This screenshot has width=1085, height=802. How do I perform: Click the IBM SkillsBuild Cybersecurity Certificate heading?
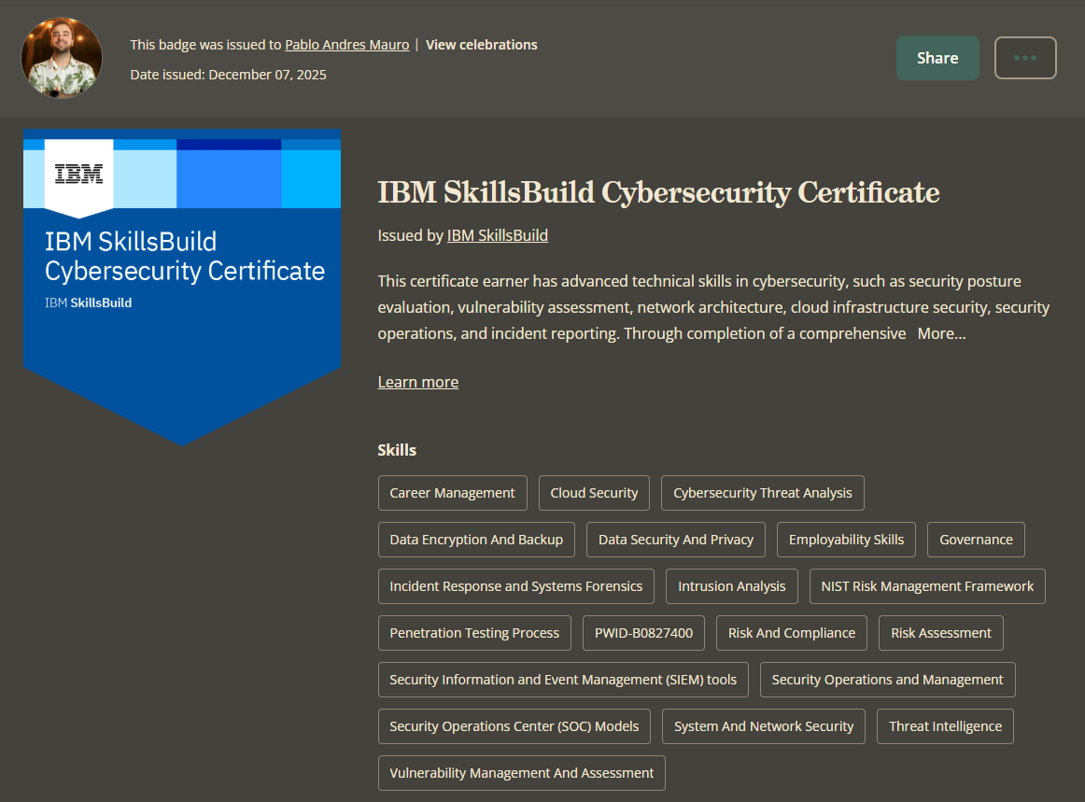tap(659, 192)
